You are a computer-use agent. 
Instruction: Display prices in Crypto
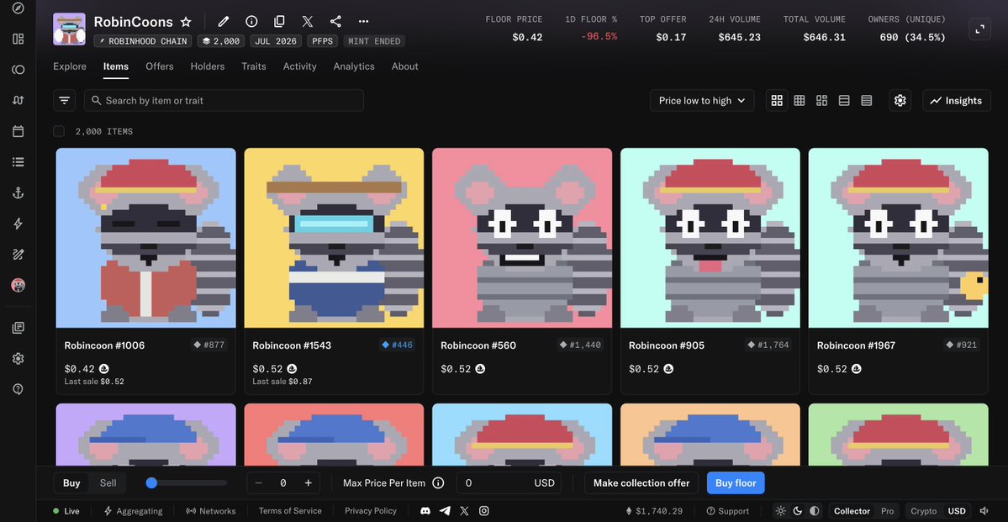point(925,511)
